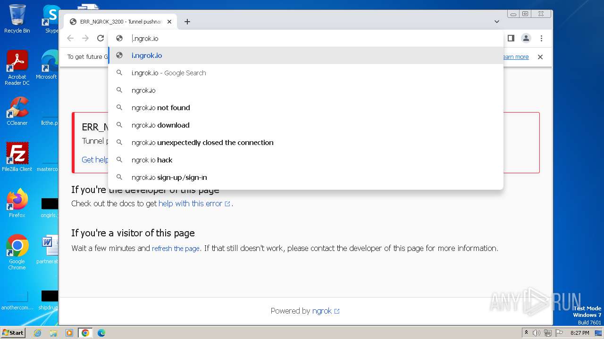Open Acrobat Reader DC desktop icon
The height and width of the screenshot is (339, 604).
click(x=17, y=68)
